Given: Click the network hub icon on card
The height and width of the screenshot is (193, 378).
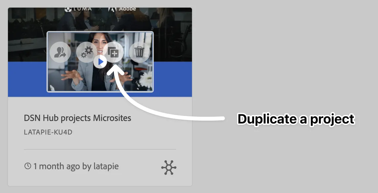Looking at the screenshot, I should click(169, 167).
